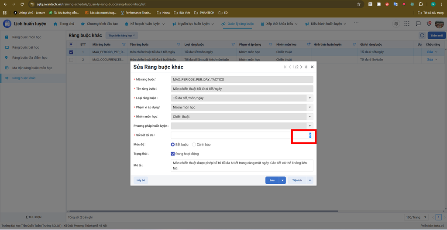The image size is (447, 230).
Task: Open Xếp thời khóa biểu menu
Action: tap(279, 24)
